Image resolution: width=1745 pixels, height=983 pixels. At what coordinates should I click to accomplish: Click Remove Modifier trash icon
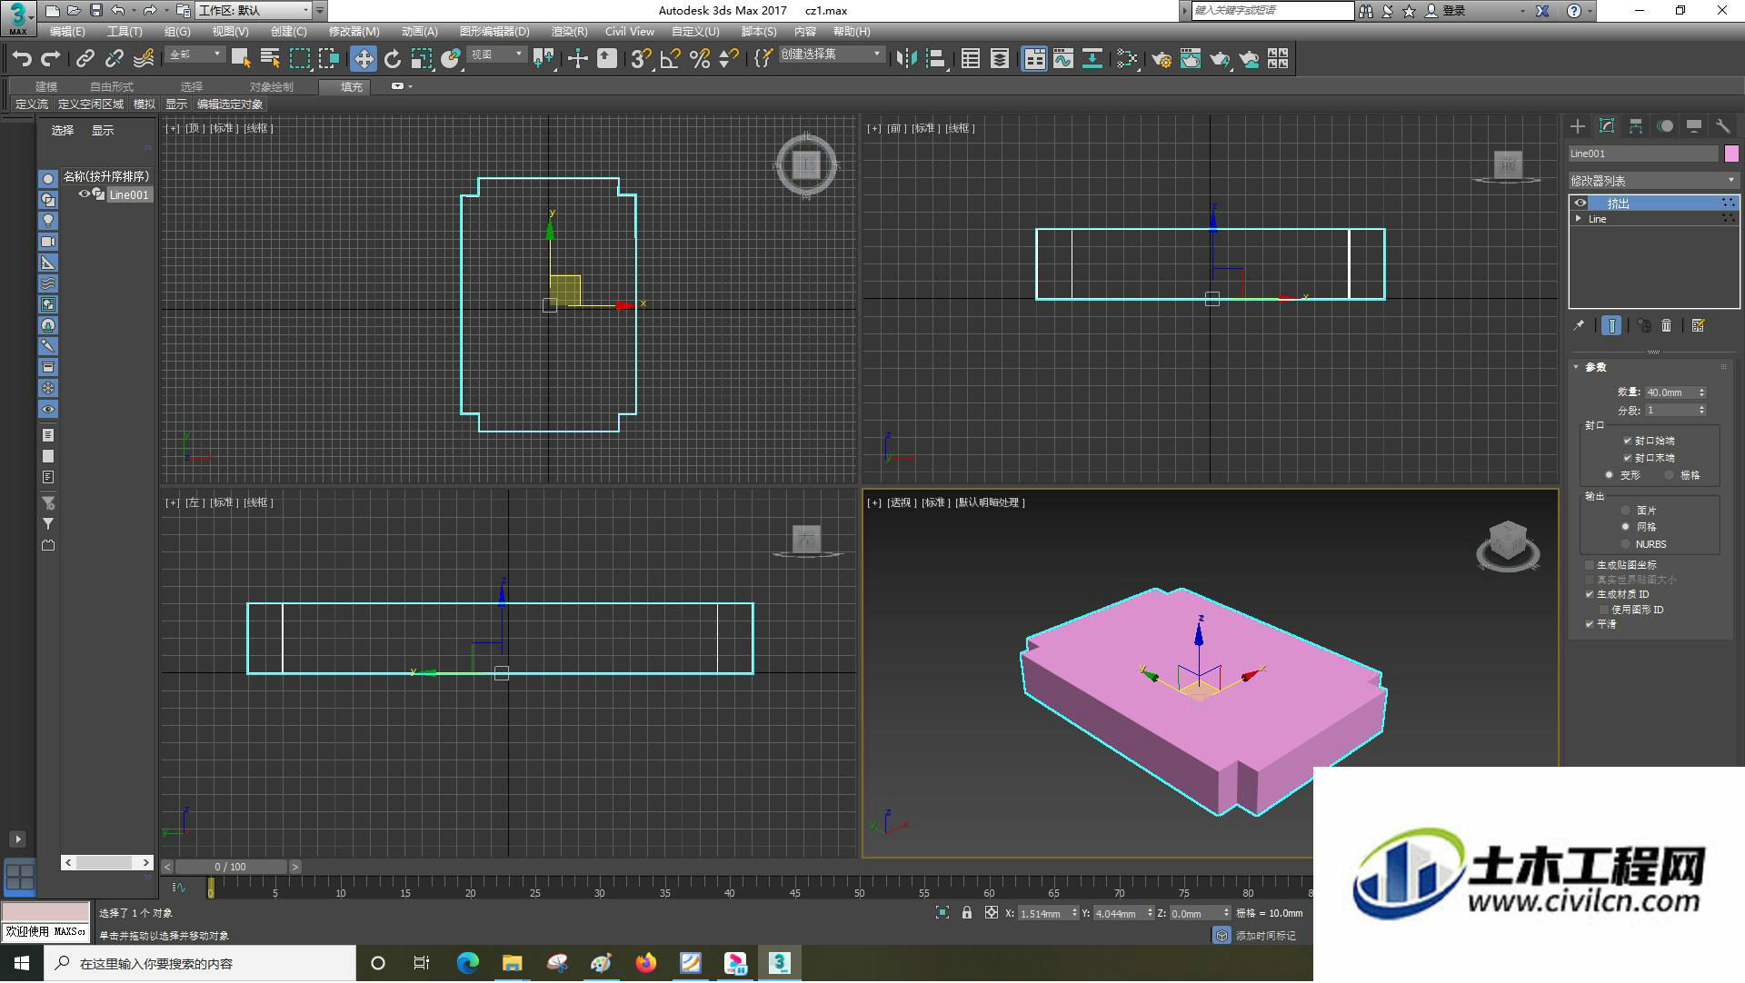(1666, 325)
